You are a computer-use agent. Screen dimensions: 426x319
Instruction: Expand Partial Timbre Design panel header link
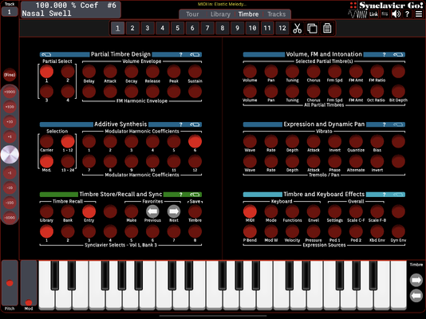tap(195, 54)
